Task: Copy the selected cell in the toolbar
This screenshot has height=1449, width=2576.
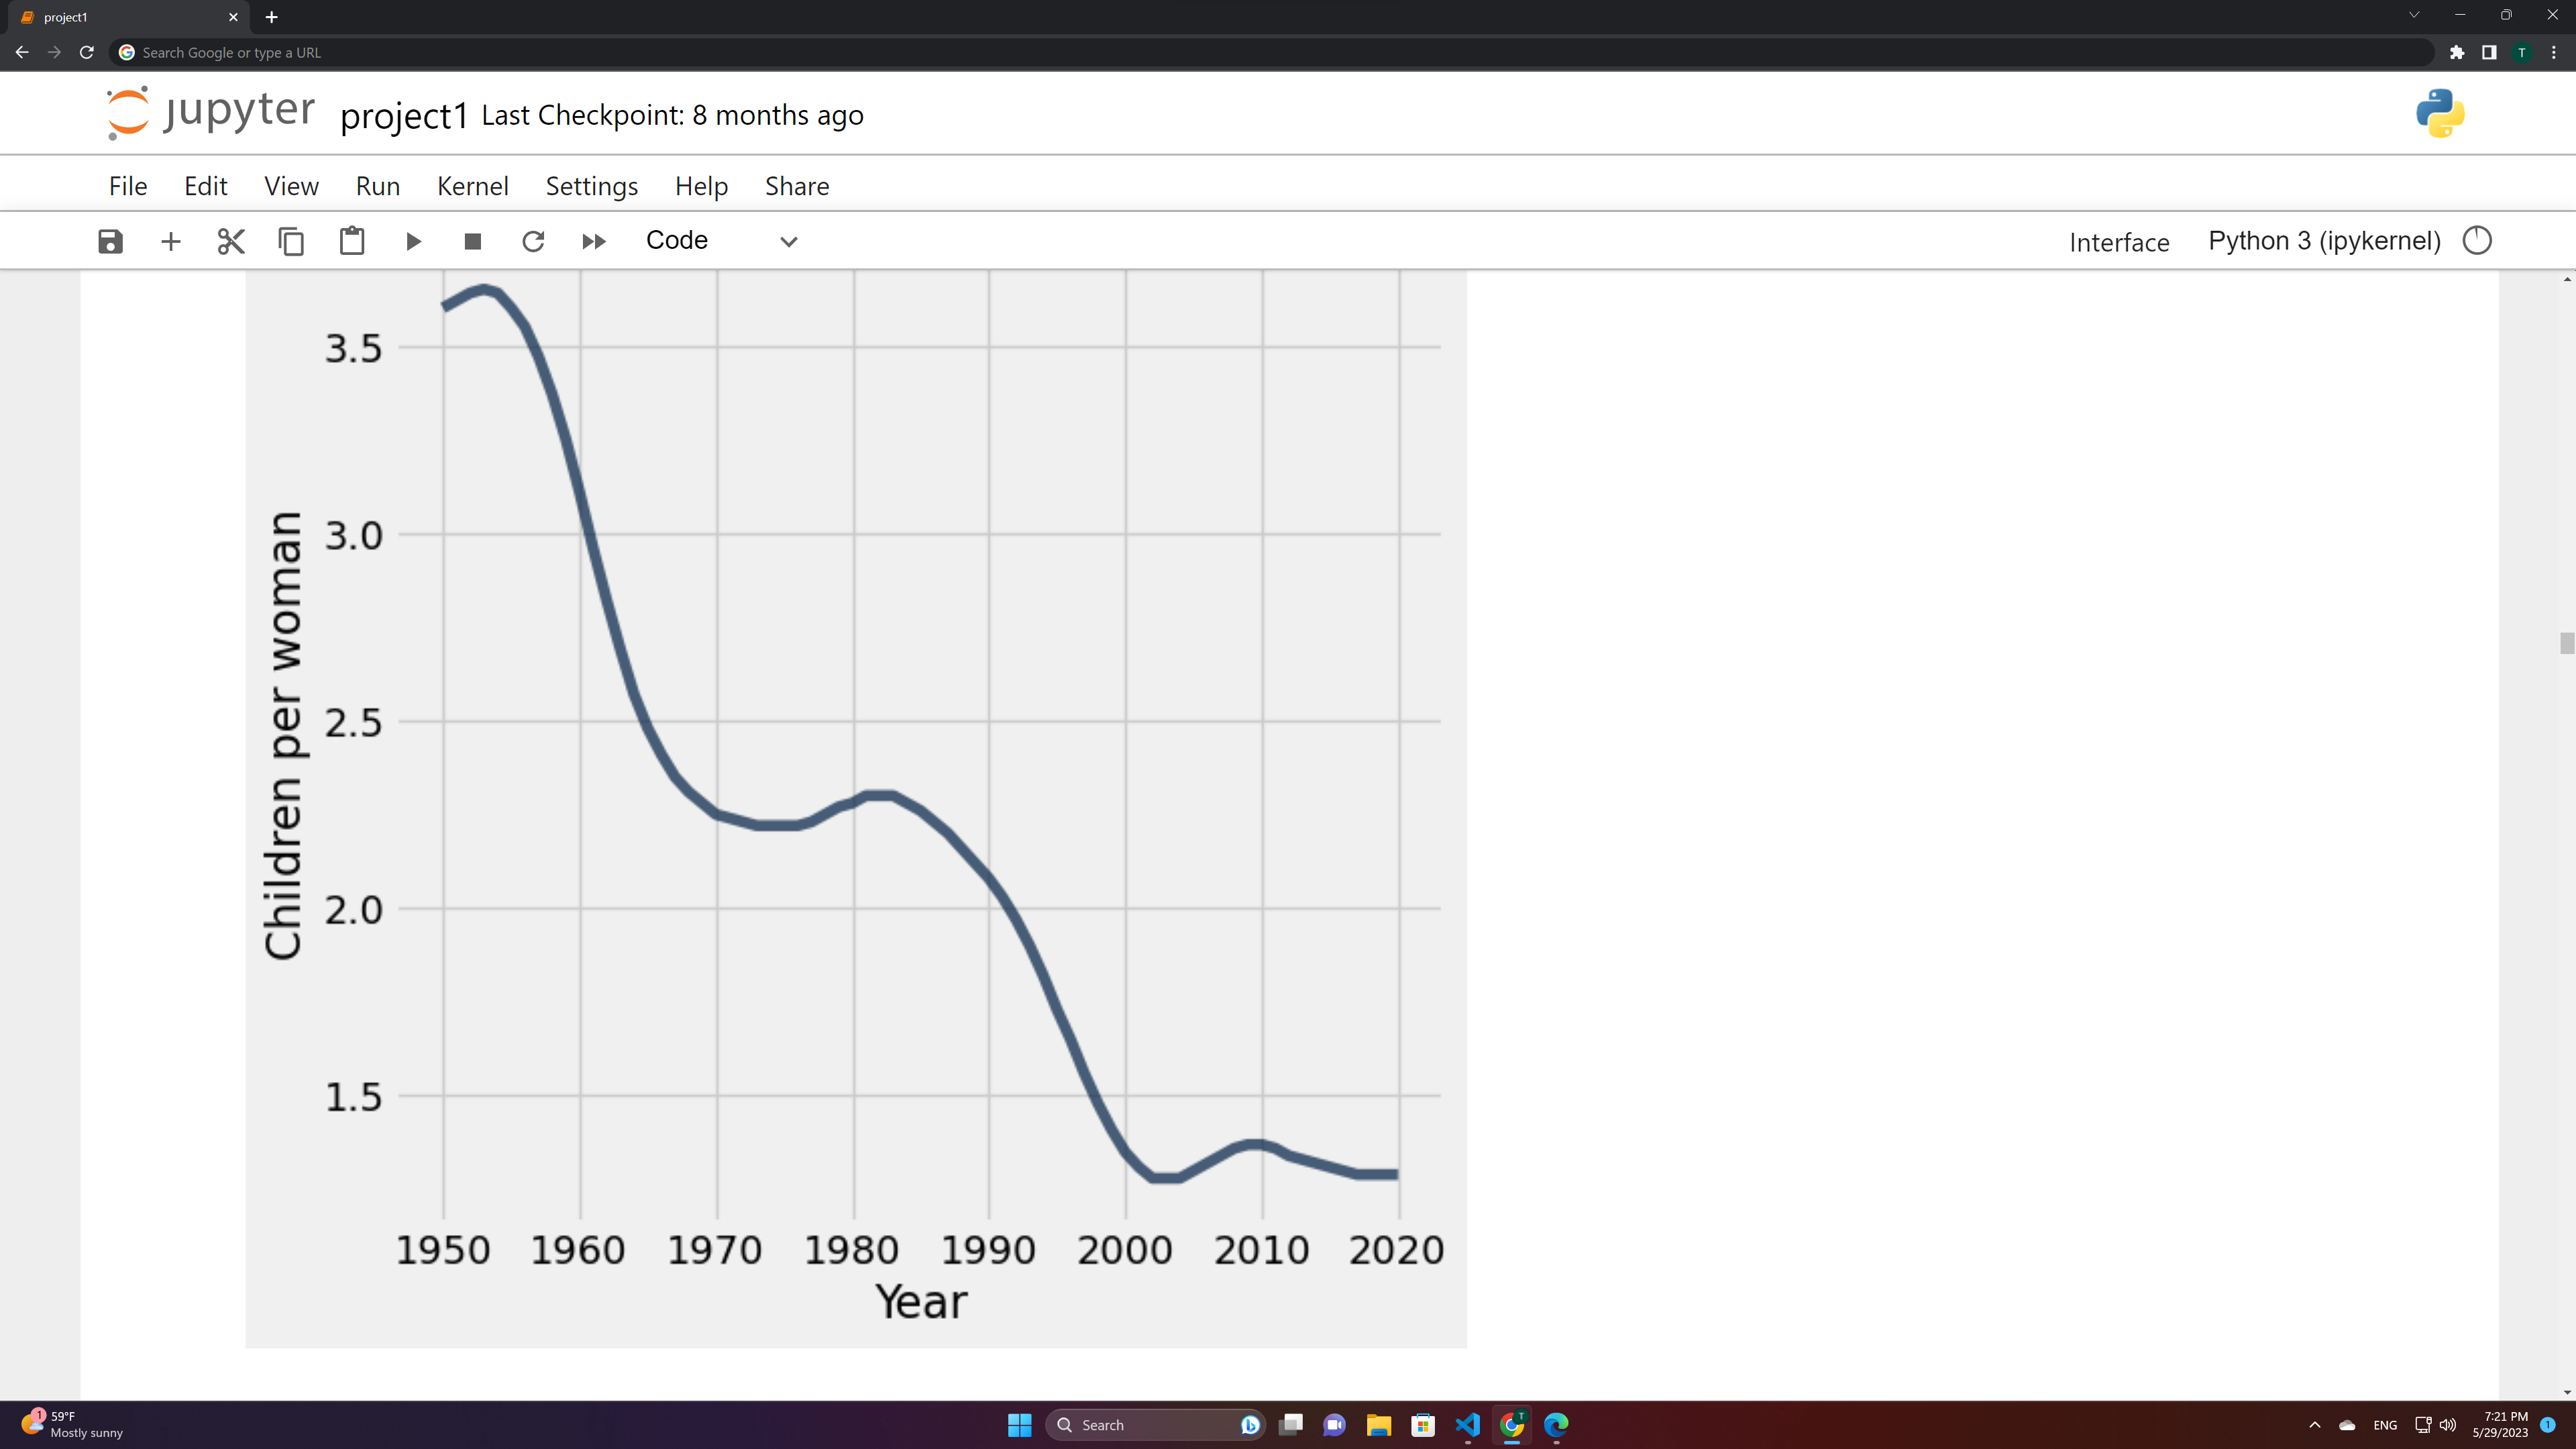Action: 291,241
